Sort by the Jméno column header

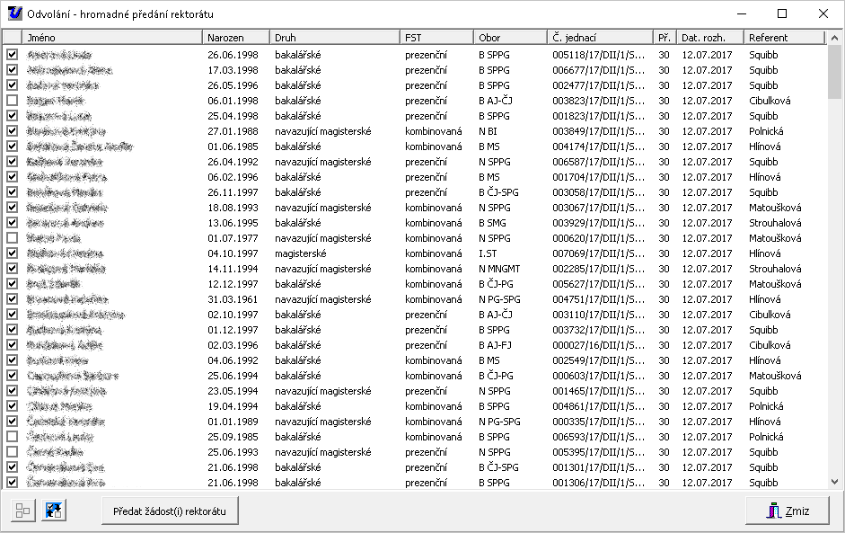[112, 38]
